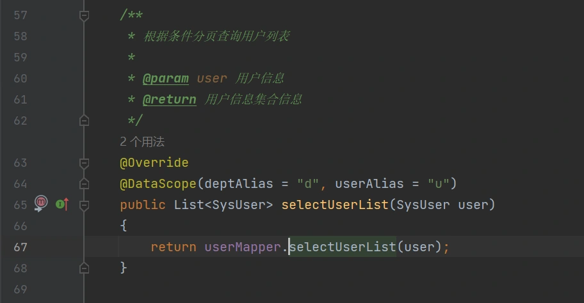Click the @return Javadoc tag
This screenshot has height=303, width=584.
[169, 100]
